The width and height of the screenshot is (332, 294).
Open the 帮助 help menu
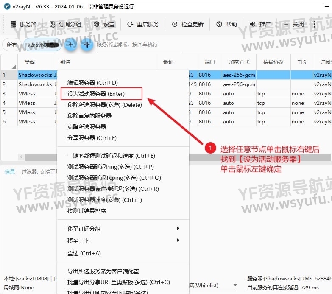pos(226,24)
